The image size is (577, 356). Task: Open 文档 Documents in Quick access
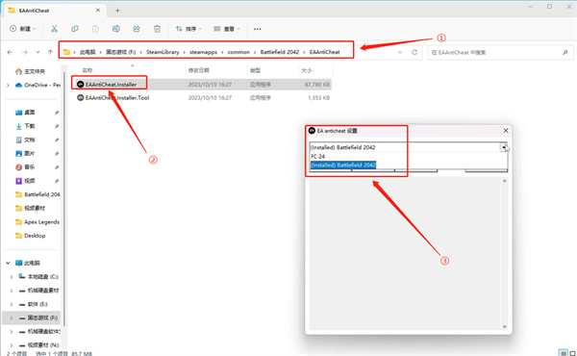26,140
